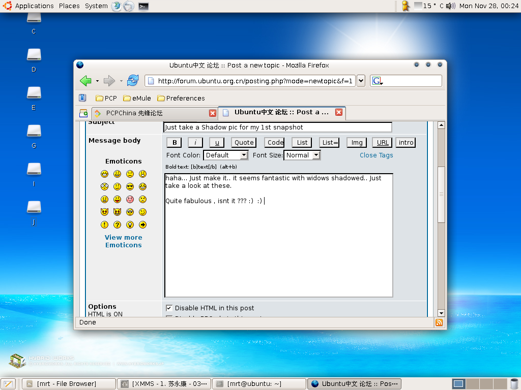This screenshot has width=521, height=390.
Task: Launch the mail client from the top panel
Action: pos(129,6)
